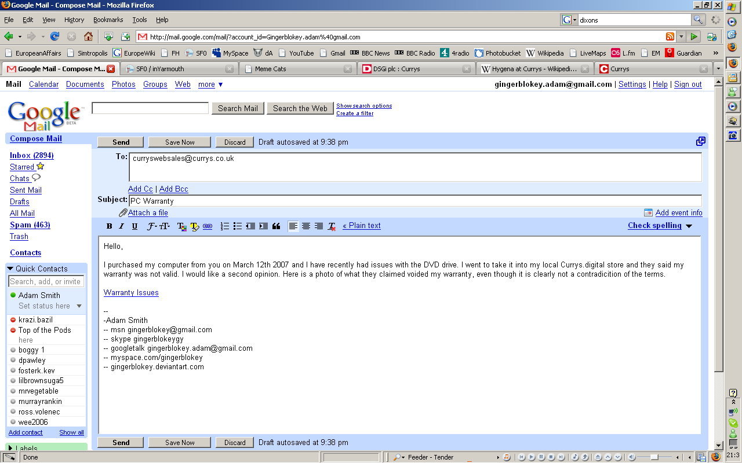Screen dimensions: 742x463
Task: Click the search magnifier button for dixons
Action: click(x=699, y=20)
